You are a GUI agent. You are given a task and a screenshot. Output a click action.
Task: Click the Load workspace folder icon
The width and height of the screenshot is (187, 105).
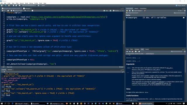[x=127, y=11]
